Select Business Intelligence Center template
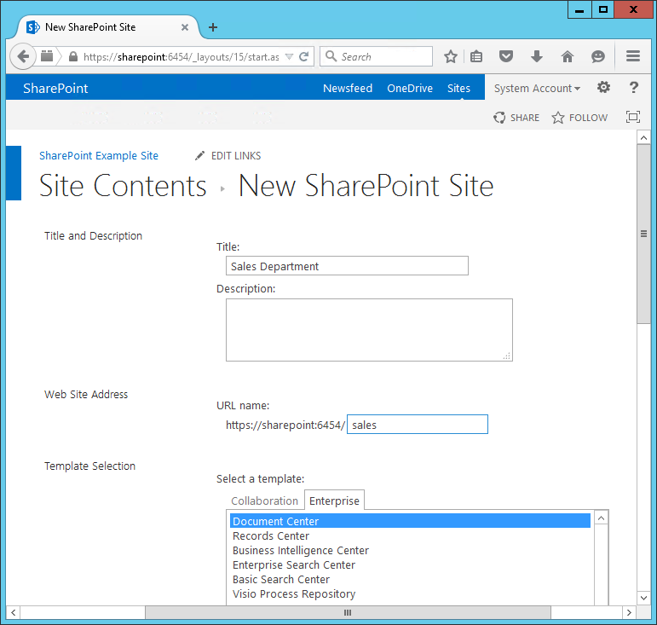 [410, 550]
